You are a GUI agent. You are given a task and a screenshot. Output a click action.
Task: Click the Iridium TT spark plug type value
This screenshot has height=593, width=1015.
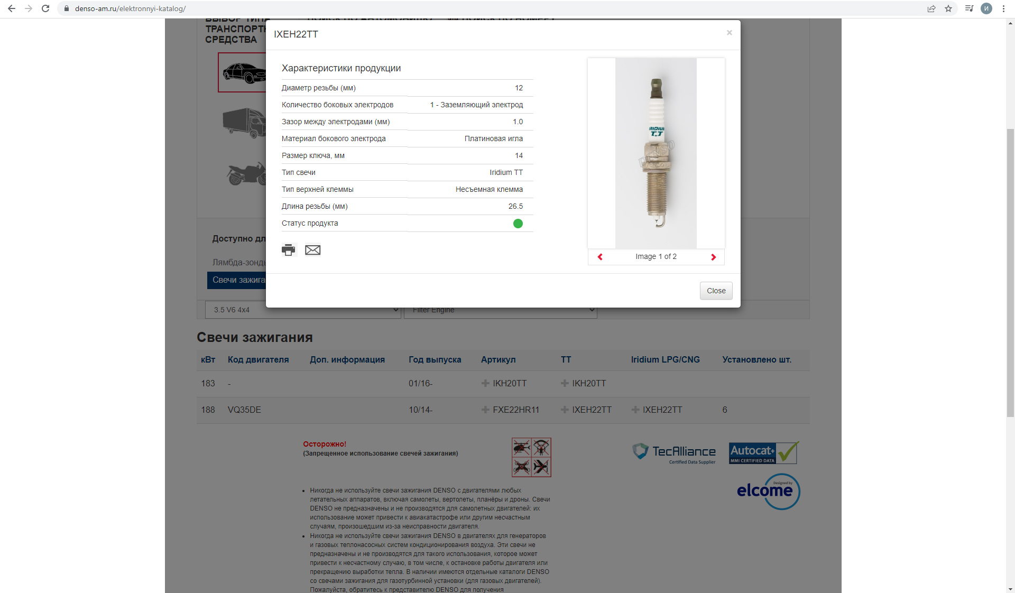point(506,172)
